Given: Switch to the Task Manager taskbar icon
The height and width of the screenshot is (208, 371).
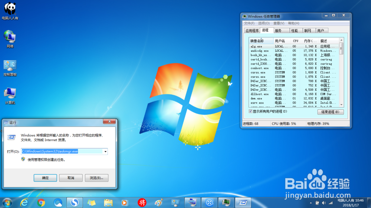Looking at the screenshot, I should point(226,202).
